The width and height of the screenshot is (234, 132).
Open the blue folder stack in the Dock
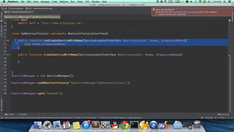coord(178,125)
